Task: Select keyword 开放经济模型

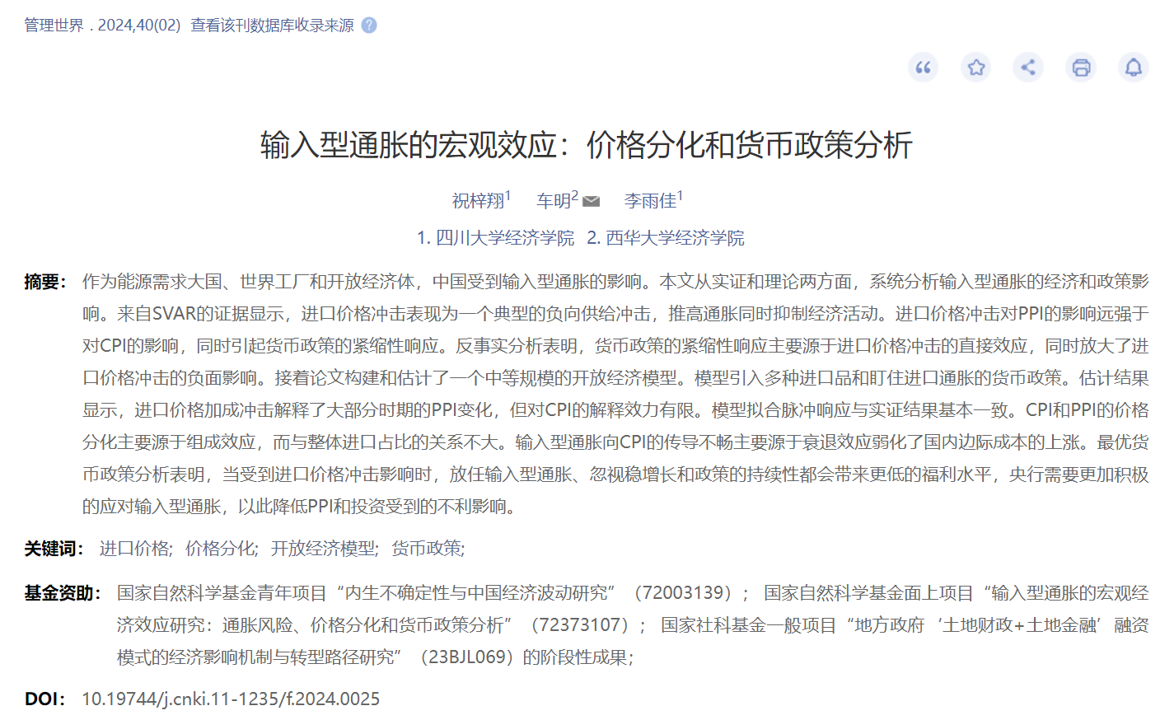Action: pyautogui.click(x=324, y=549)
